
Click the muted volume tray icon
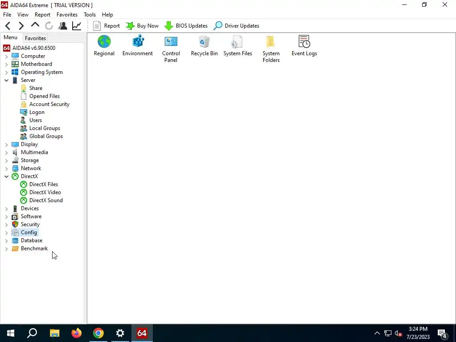(399, 333)
